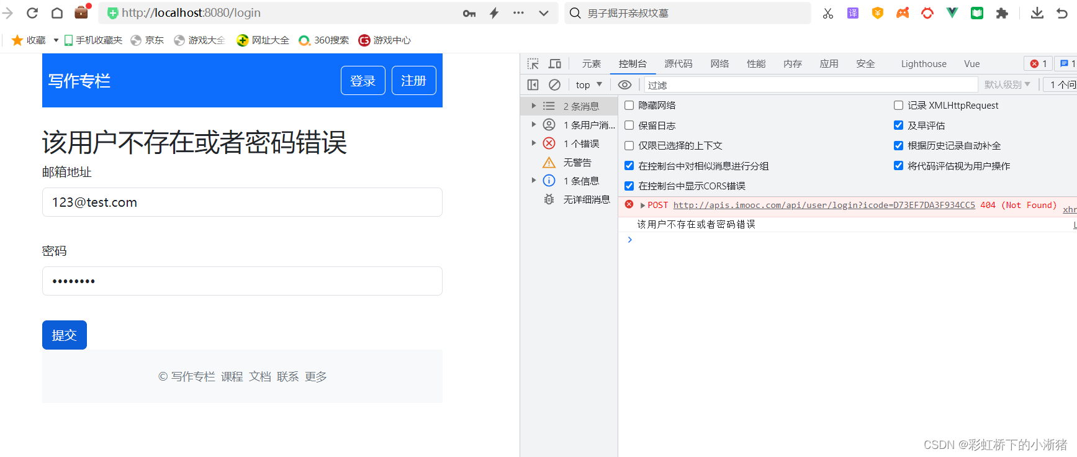Open the 360搜索 bookmark
This screenshot has width=1077, height=457.
(323, 40)
